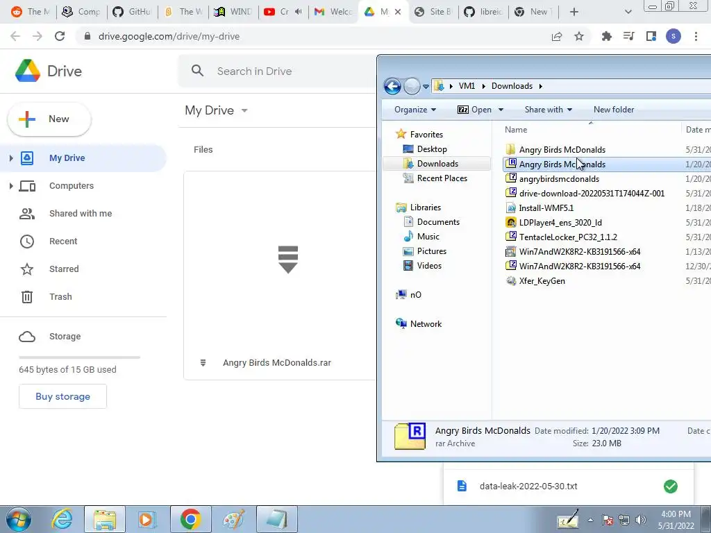Image resolution: width=711 pixels, height=533 pixels.
Task: Open the share-this-page icon in address bar
Action: (x=557, y=36)
